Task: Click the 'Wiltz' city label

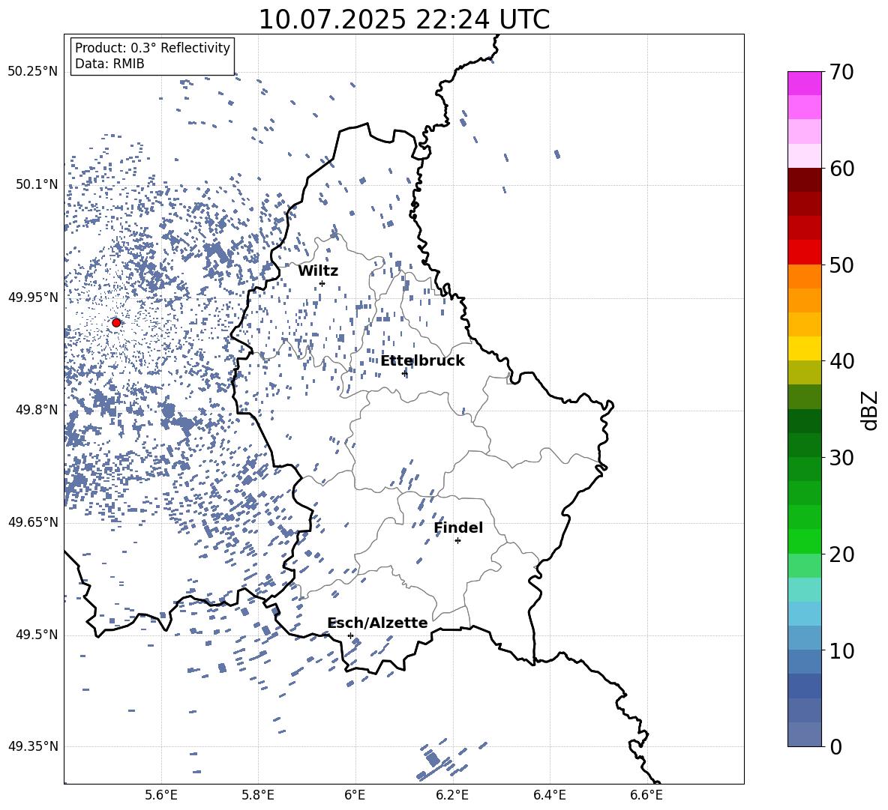Action: [x=318, y=271]
